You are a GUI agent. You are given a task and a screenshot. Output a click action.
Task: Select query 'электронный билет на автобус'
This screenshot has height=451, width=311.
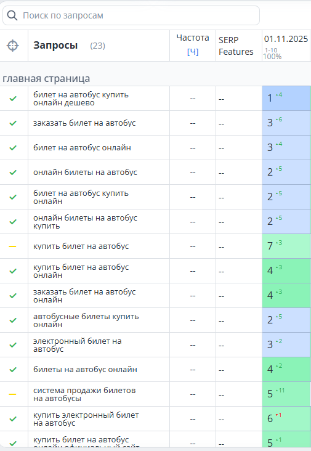tap(78, 345)
